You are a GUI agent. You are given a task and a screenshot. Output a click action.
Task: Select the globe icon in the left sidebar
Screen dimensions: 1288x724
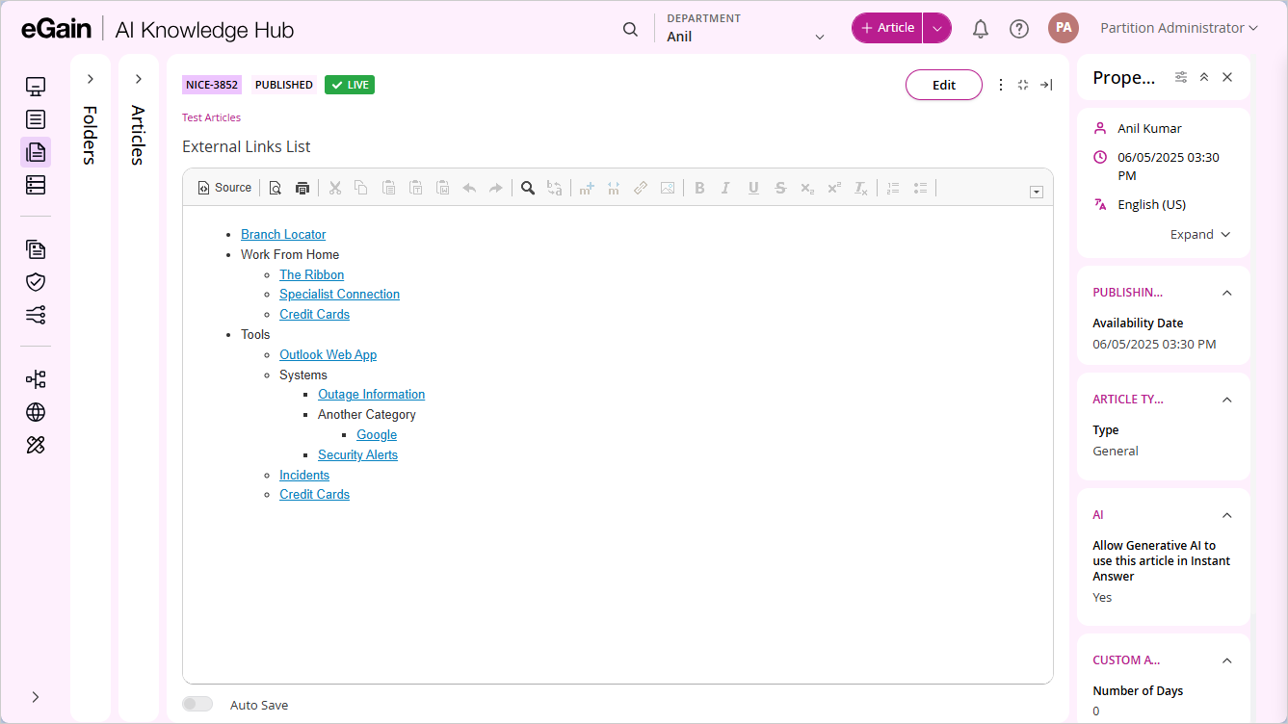[36, 412]
